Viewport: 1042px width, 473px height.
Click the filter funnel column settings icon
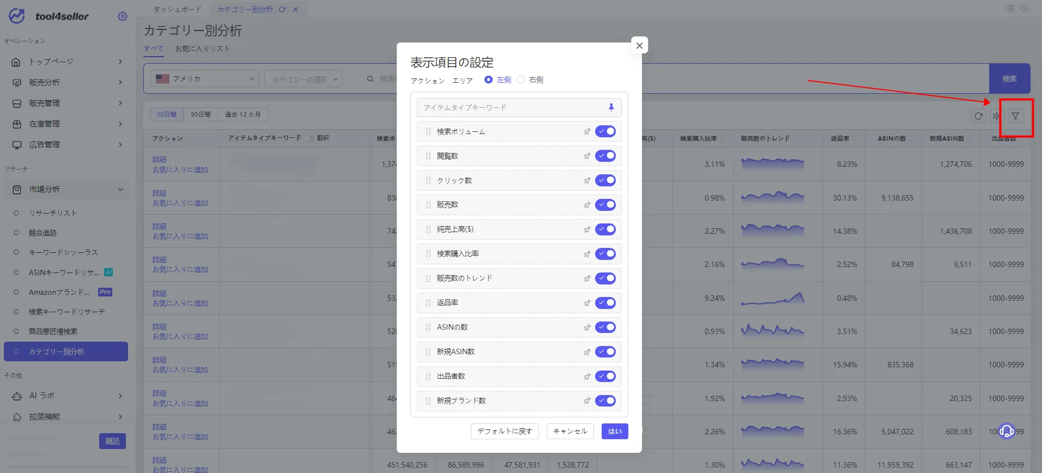[x=1015, y=116]
